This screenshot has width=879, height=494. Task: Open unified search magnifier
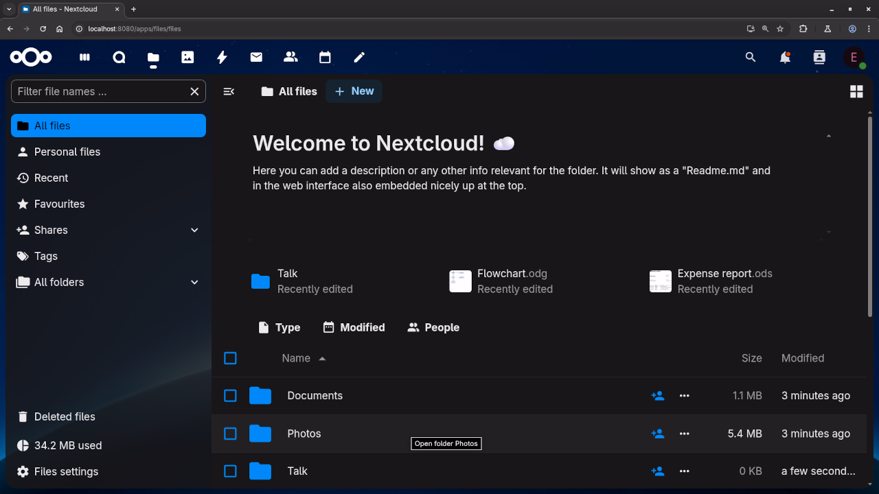click(x=751, y=58)
